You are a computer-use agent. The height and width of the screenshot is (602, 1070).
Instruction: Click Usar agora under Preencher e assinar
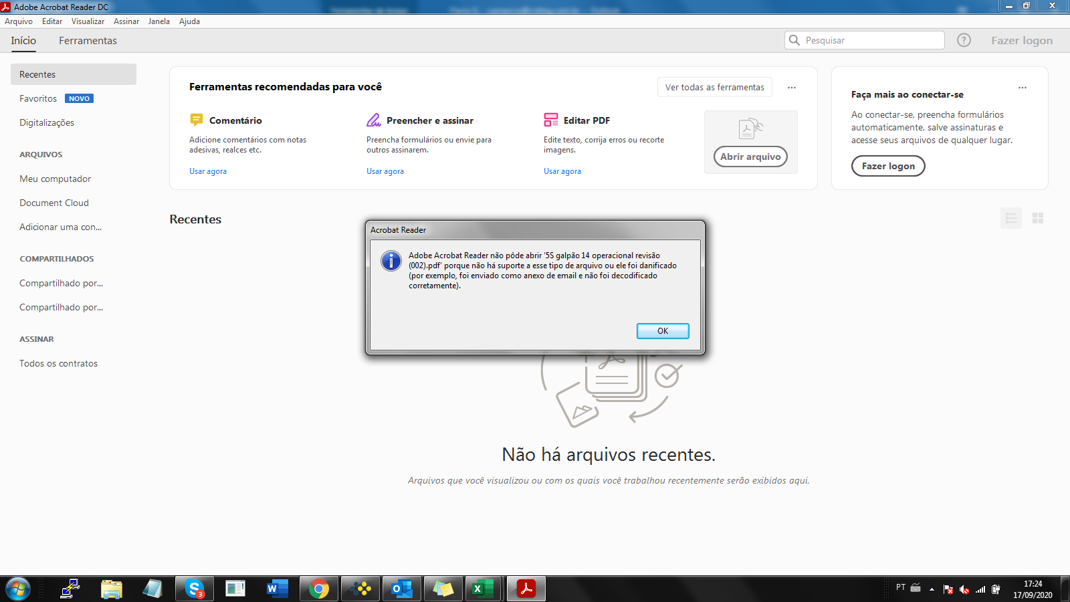pos(385,171)
